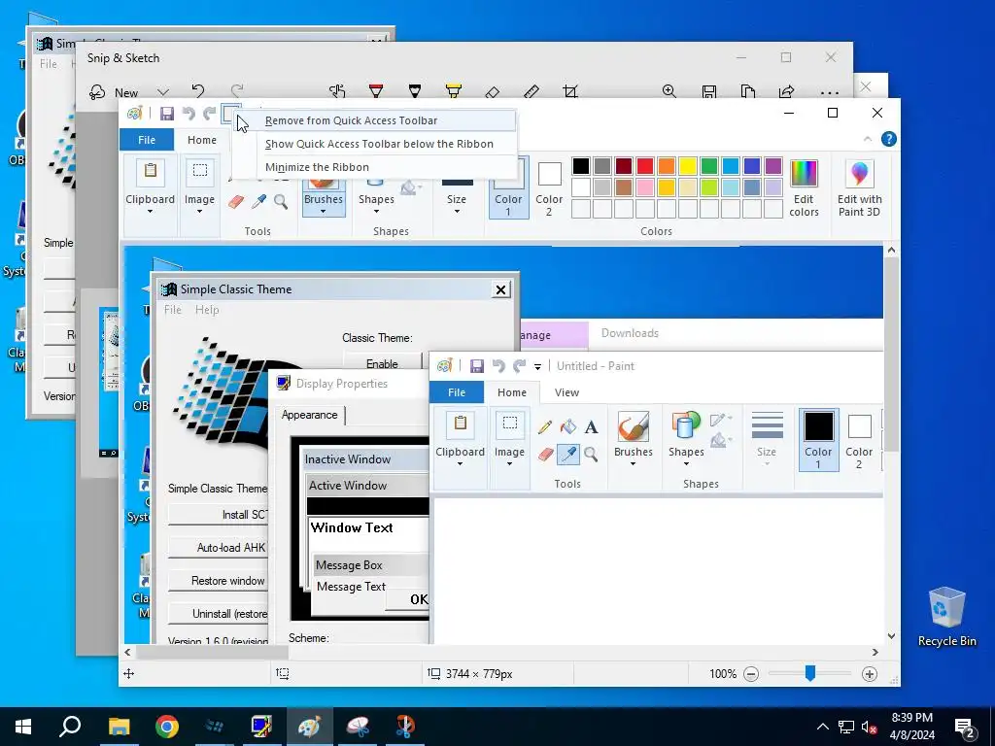Click zoom slider handle in status bar
995x746 pixels.
click(x=810, y=673)
